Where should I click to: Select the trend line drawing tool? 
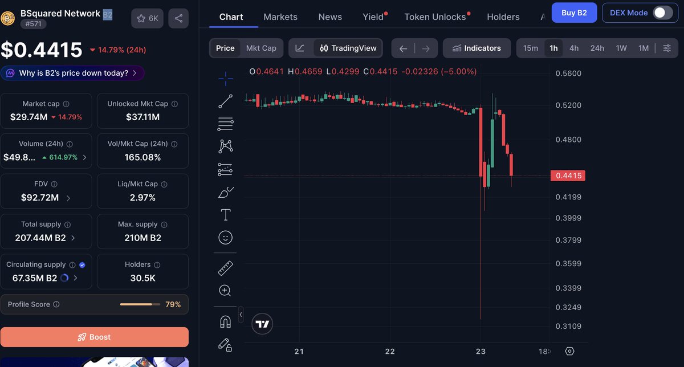pos(225,101)
